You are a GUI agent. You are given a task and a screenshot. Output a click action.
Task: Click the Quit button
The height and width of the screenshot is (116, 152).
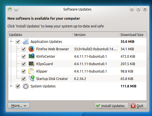tap(138, 106)
